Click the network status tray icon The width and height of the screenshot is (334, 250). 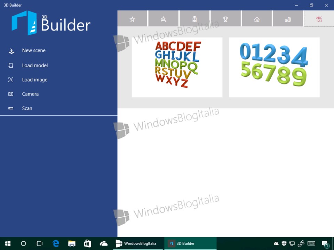pyautogui.click(x=292, y=243)
